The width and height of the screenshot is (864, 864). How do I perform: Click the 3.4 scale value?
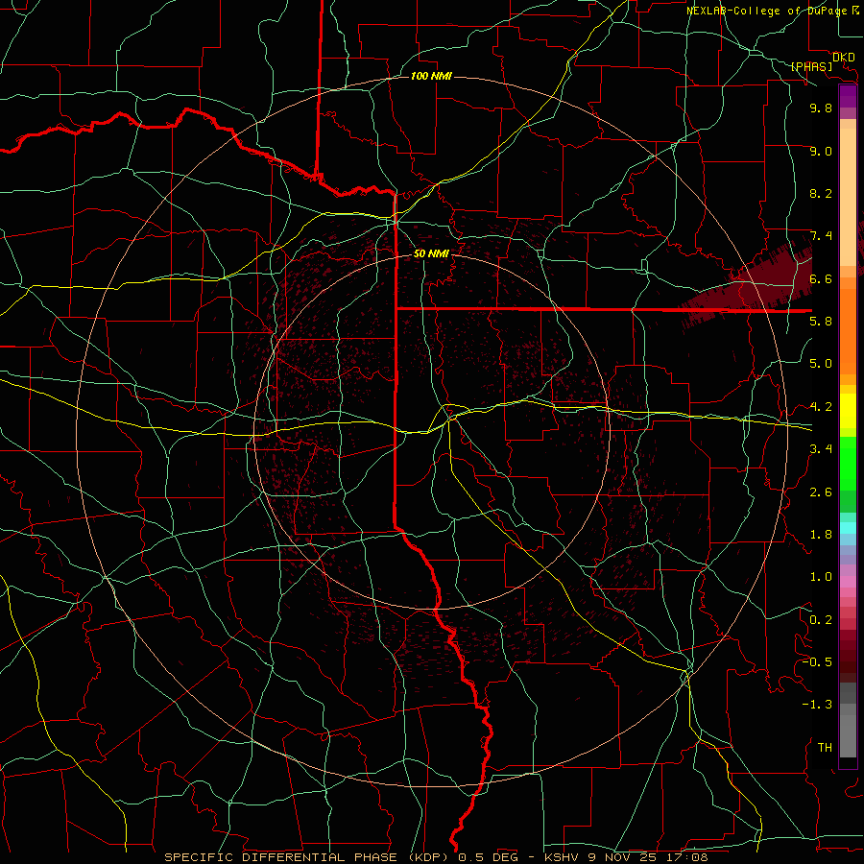coord(821,449)
